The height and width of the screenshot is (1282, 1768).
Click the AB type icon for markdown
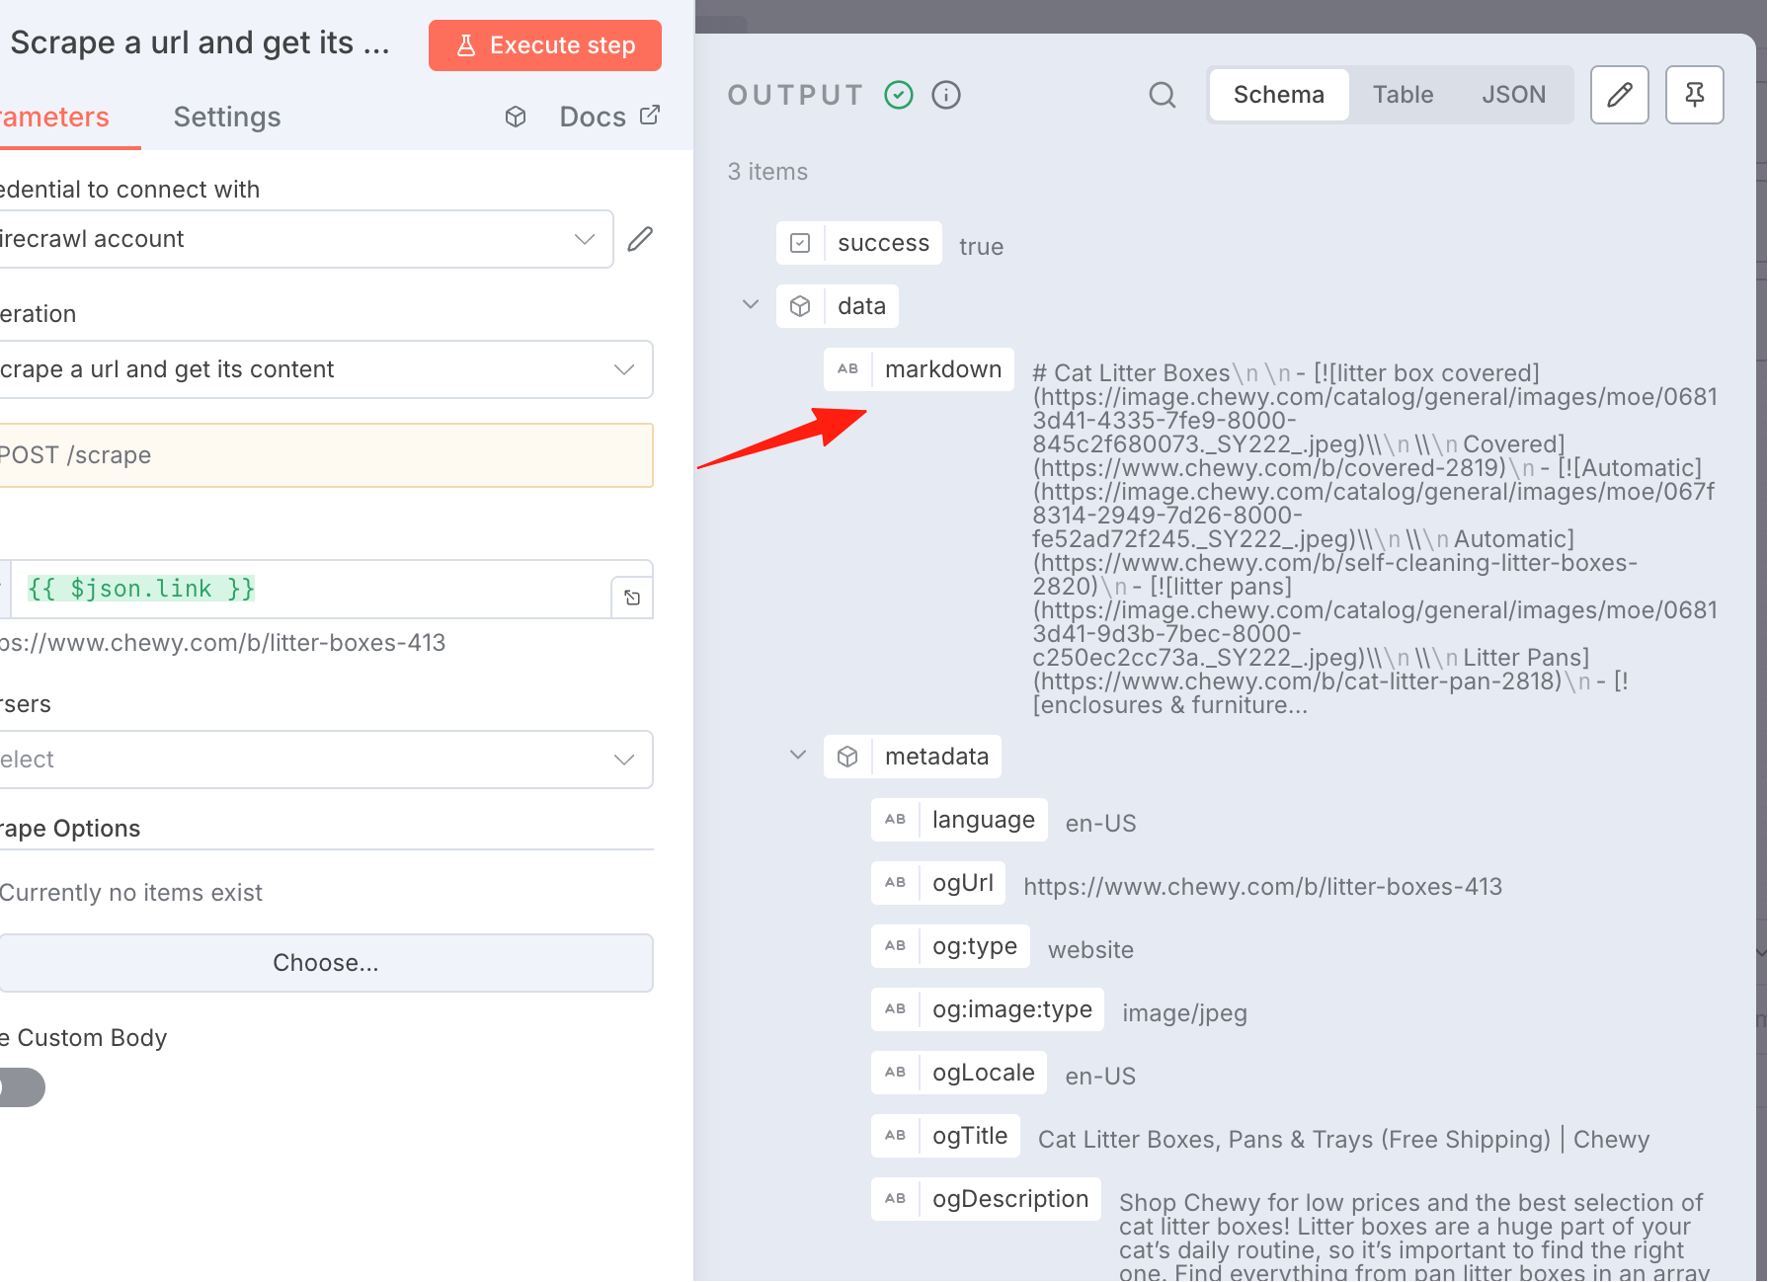click(848, 369)
